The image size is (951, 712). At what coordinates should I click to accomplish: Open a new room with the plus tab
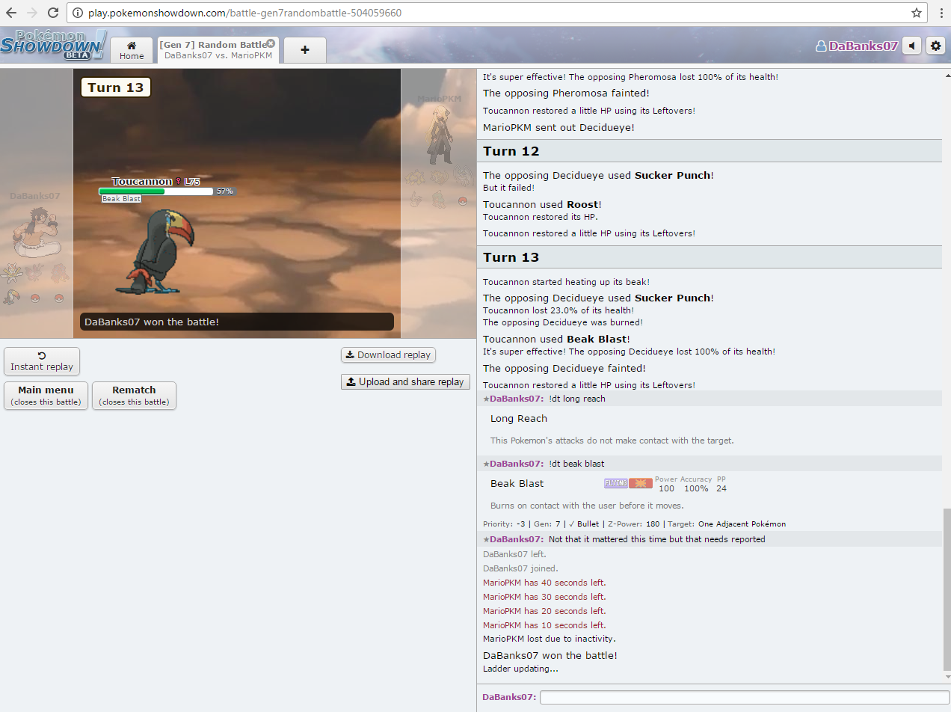point(305,50)
